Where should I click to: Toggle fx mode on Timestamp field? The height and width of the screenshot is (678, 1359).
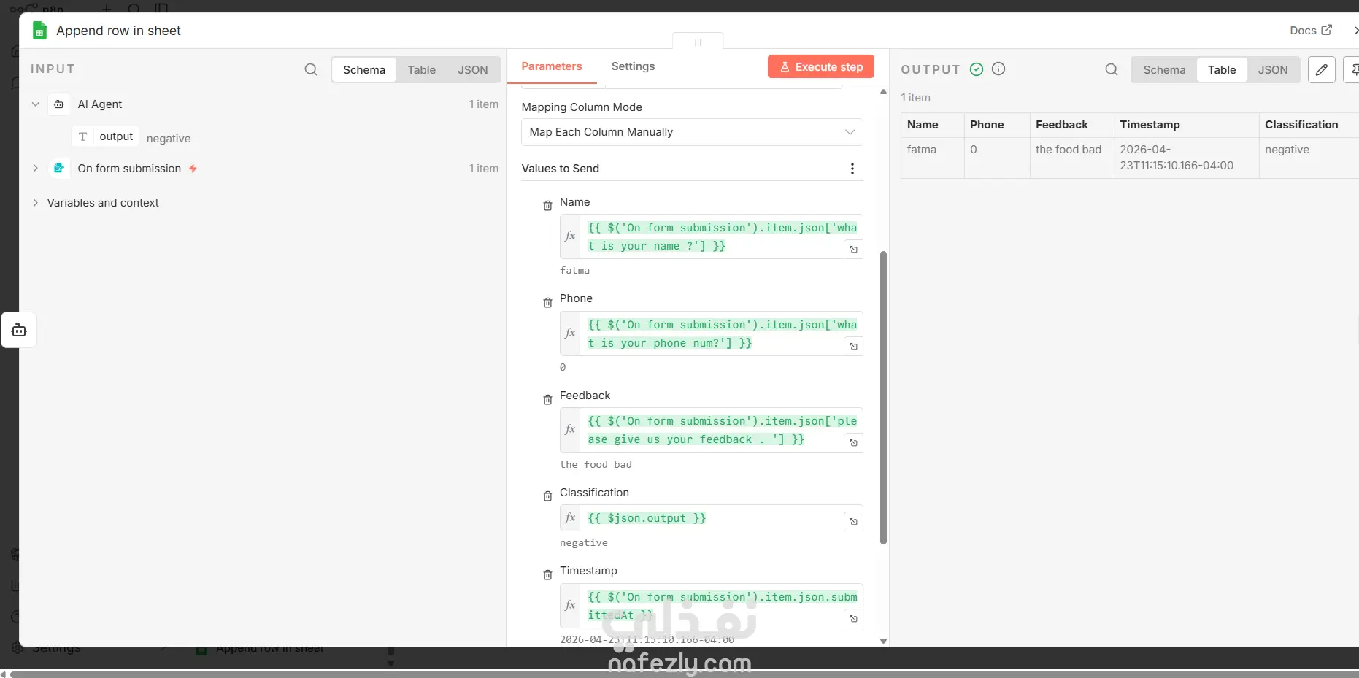click(x=570, y=605)
